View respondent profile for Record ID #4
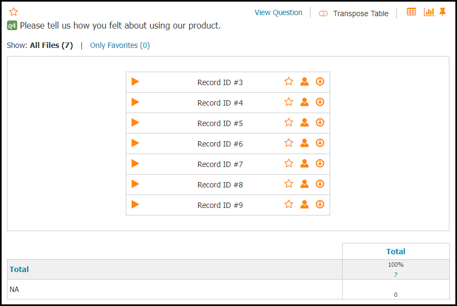457x306 pixels. pos(304,102)
